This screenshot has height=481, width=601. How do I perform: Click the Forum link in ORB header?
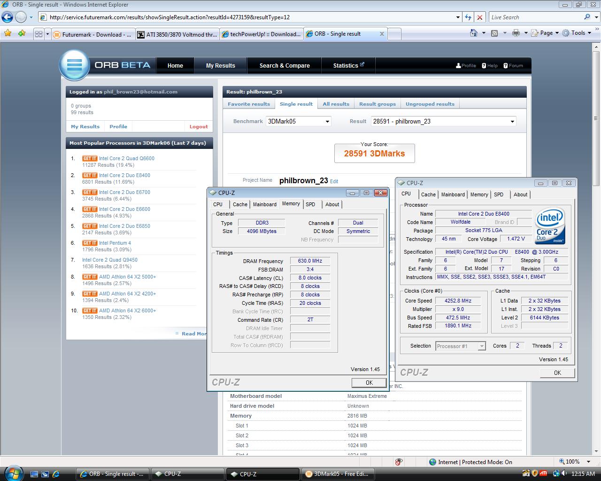point(513,66)
